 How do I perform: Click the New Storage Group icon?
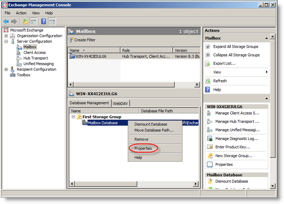(210, 156)
